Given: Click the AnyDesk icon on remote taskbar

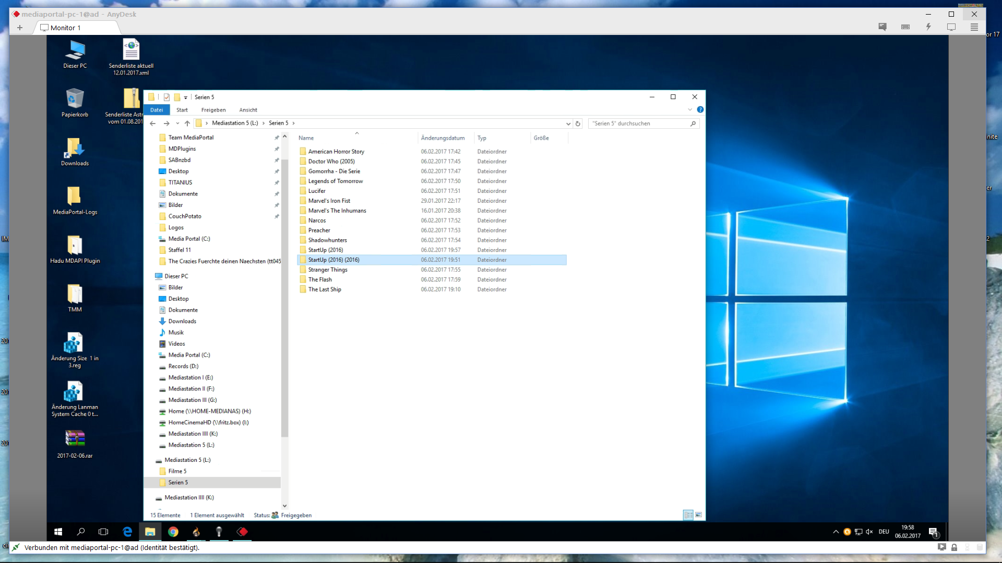Looking at the screenshot, I should [x=242, y=532].
